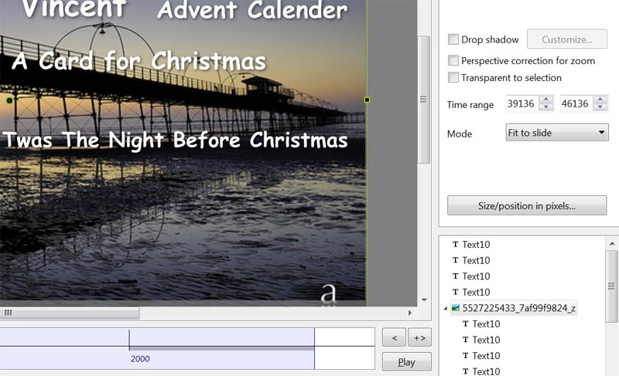Open the Mode dropdown showing Fit to slide

557,133
